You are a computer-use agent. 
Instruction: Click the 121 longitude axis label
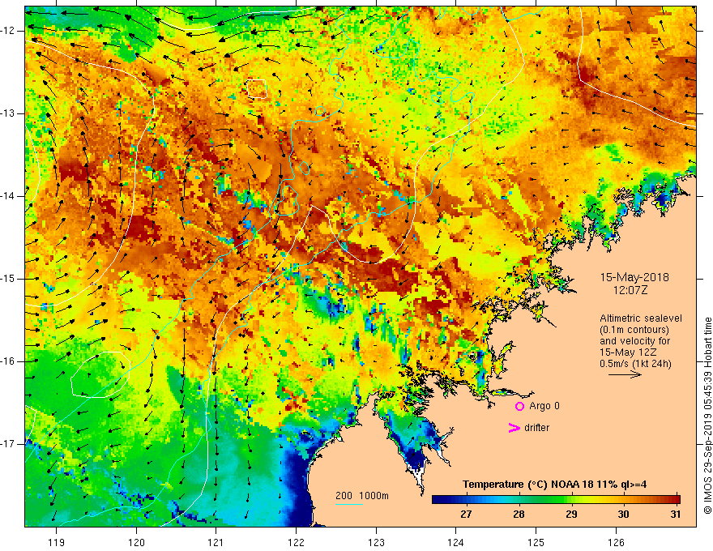click(216, 542)
